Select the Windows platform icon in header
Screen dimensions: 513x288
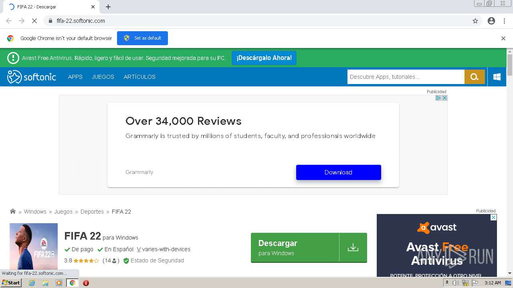click(497, 77)
